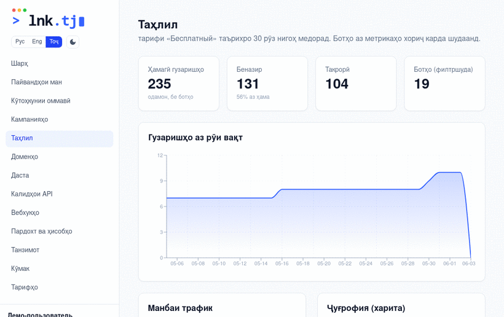504x317 pixels.
Task: Click chart date label 06-03
Action: (x=468, y=264)
